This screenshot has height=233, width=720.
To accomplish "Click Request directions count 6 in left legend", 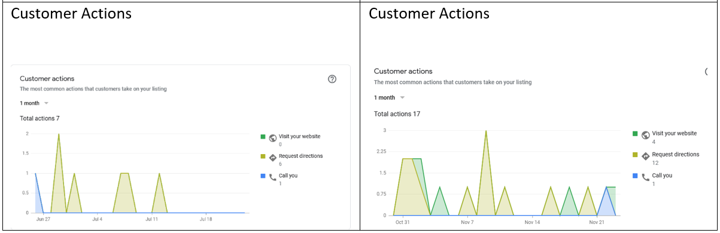I will click(281, 164).
